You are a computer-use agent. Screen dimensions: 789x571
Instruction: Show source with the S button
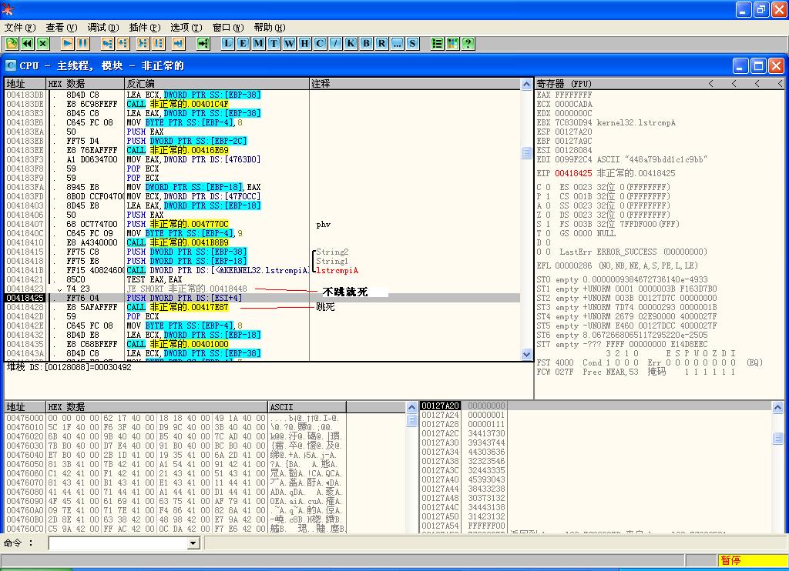tap(413, 44)
